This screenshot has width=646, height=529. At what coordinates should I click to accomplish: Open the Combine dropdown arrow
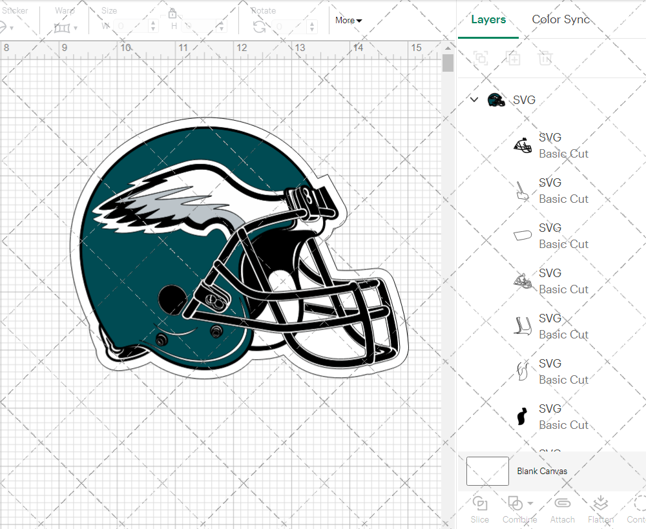pos(530,504)
